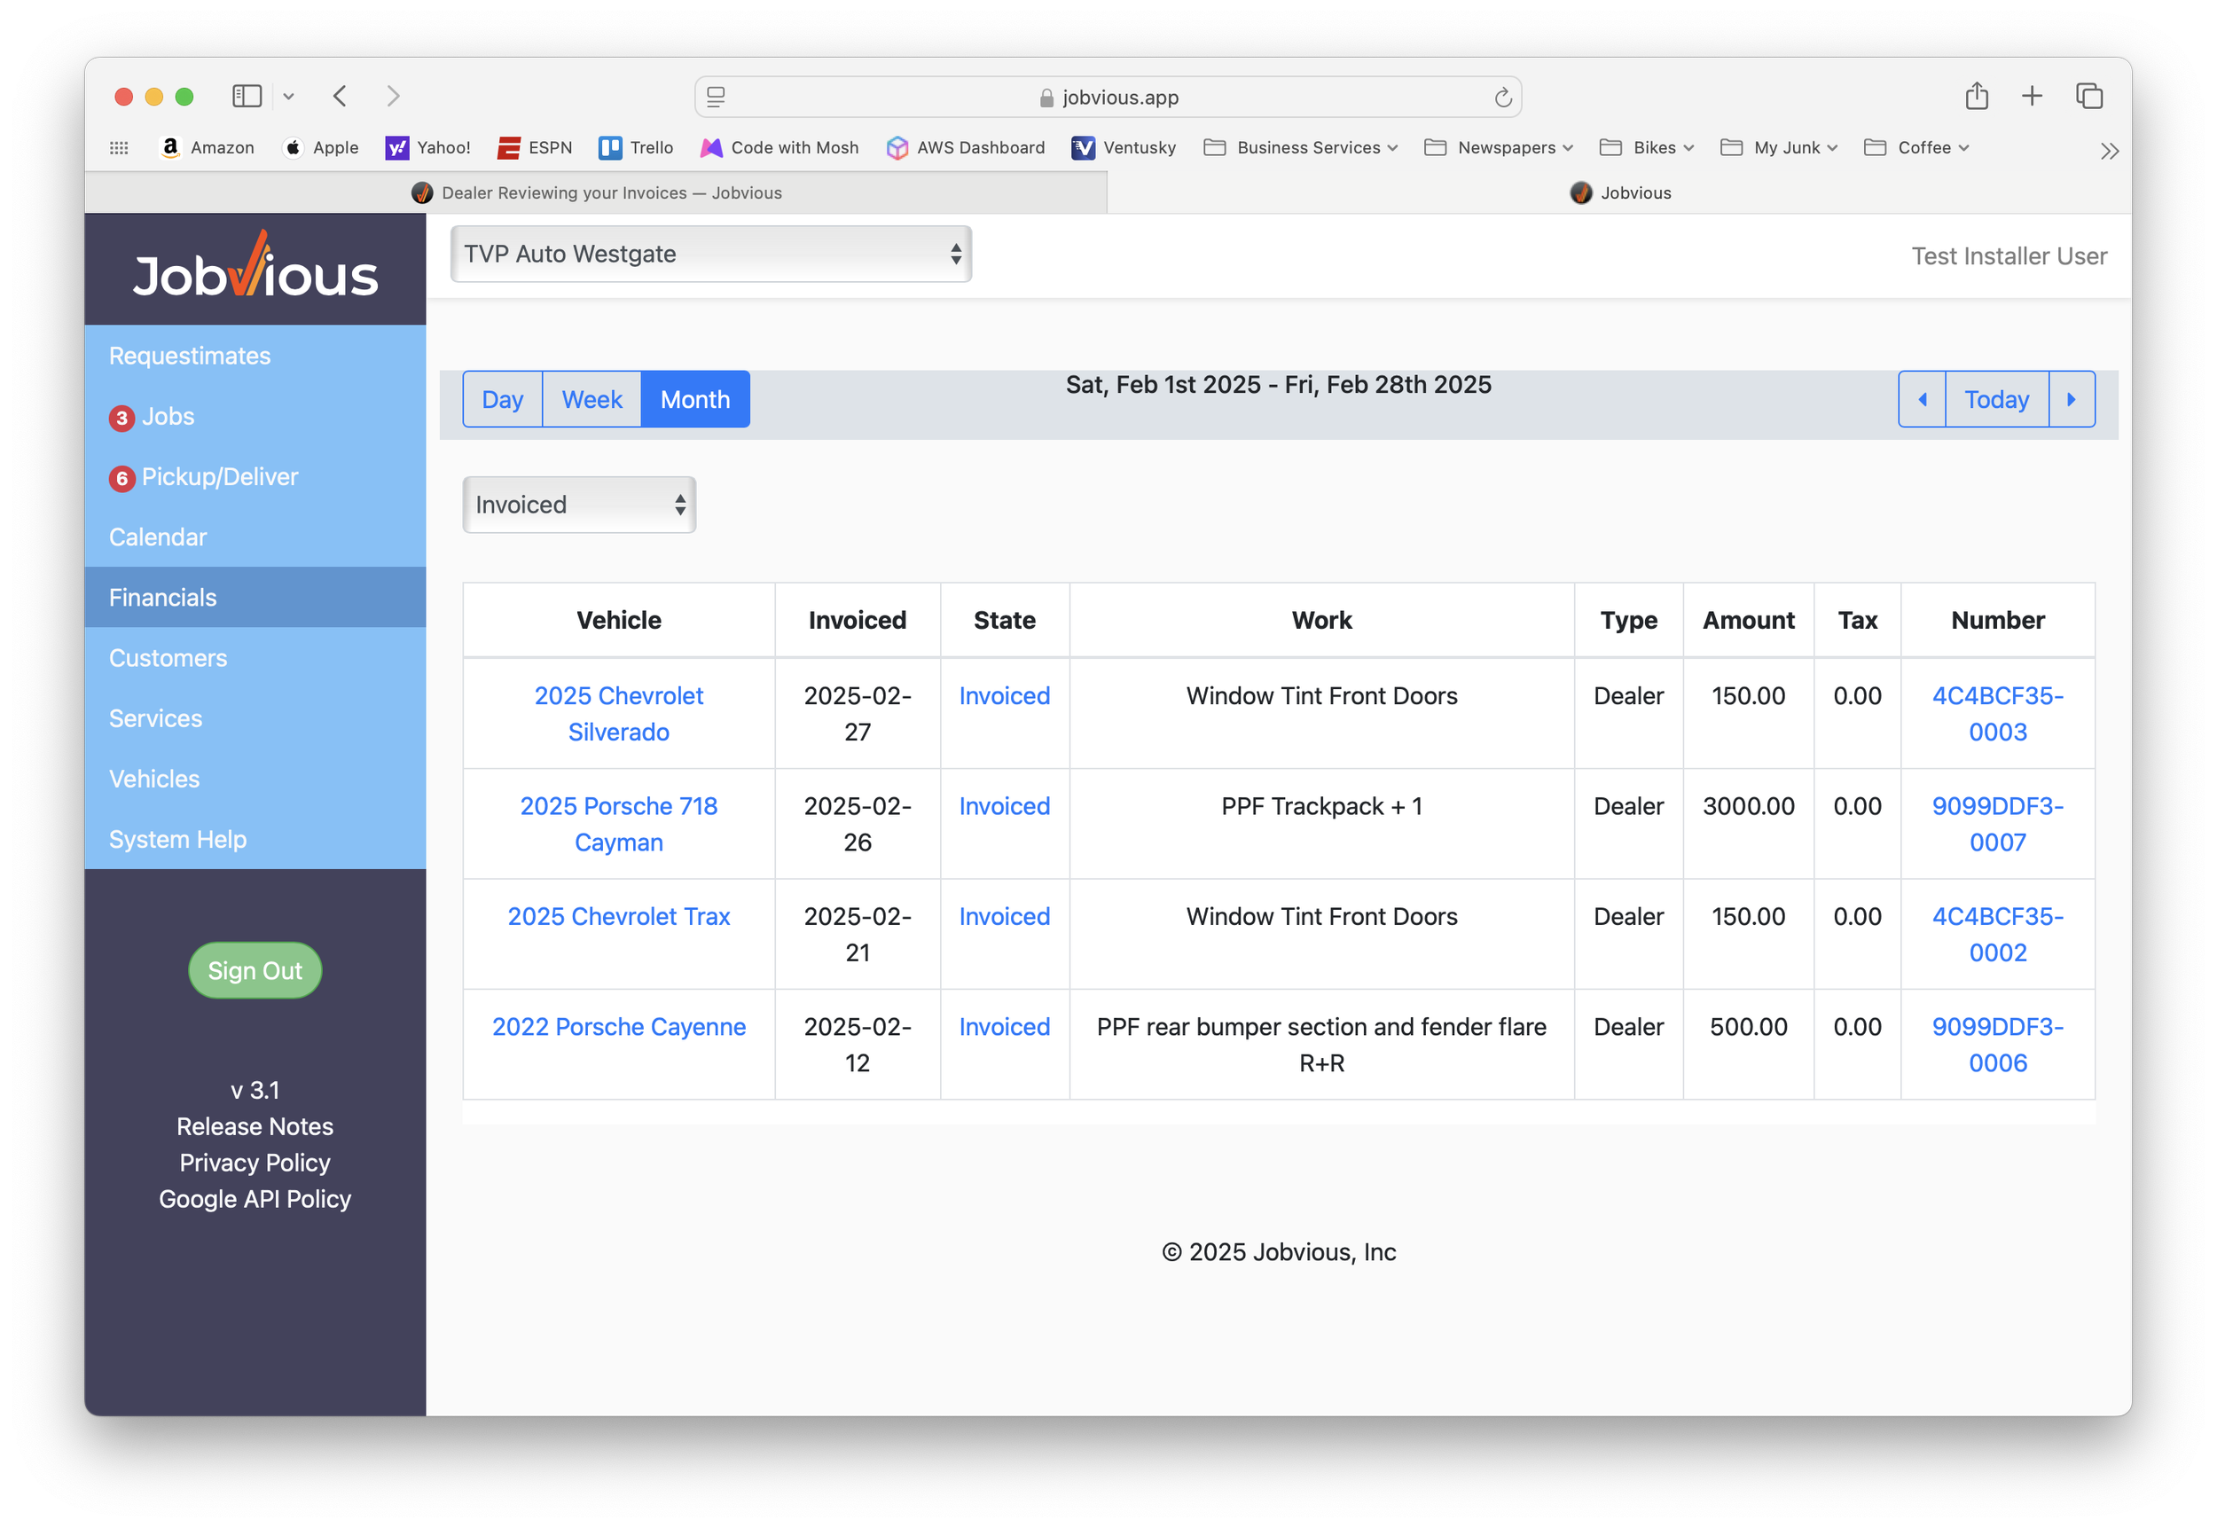Click the Safari sidebar toggle icon
The image size is (2217, 1528).
pyautogui.click(x=247, y=96)
